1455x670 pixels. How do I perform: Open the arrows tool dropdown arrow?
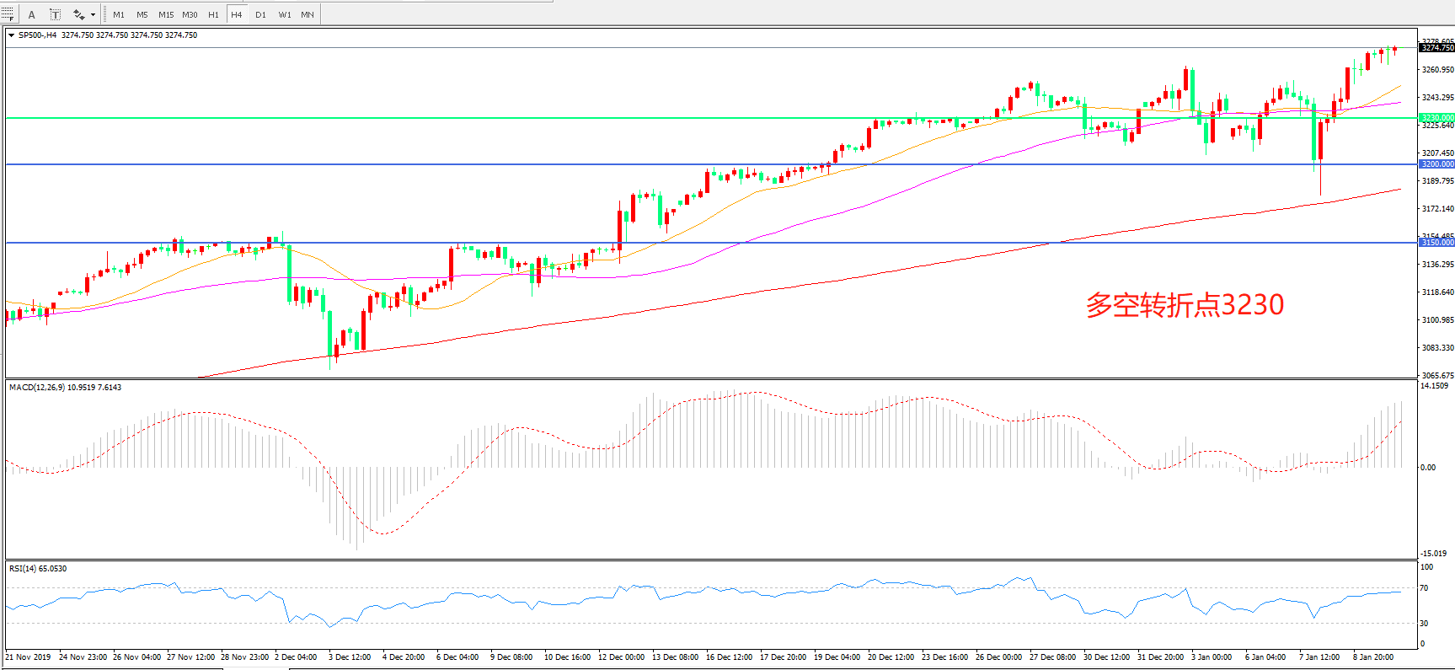(x=93, y=14)
